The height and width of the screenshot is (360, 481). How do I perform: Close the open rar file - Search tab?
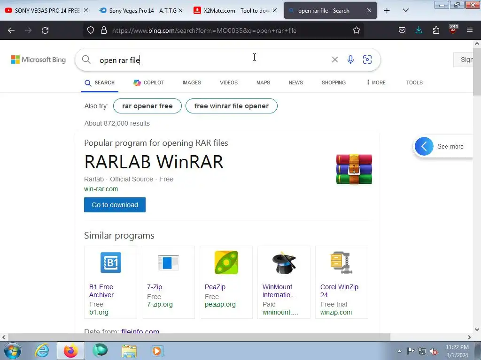coord(369,10)
